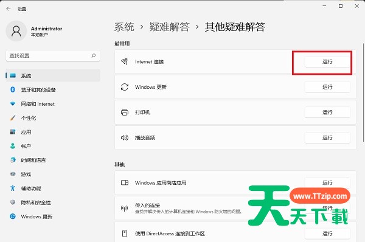Viewport: 365px width, 242px height.
Task: Click the 打印机 printer icon
Action: point(125,112)
